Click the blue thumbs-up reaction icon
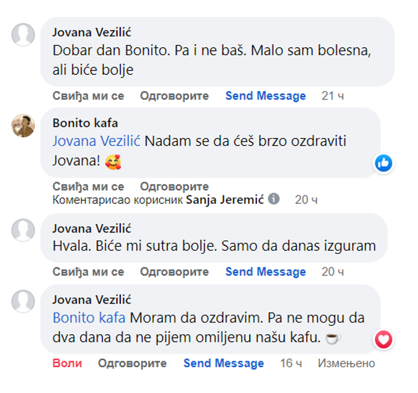The width and height of the screenshot is (418, 393). click(383, 163)
